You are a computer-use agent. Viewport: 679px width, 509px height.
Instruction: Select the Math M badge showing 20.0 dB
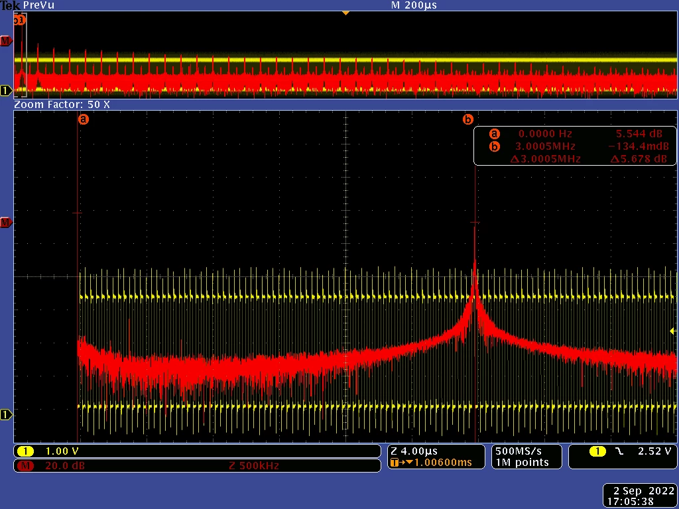coord(197,466)
